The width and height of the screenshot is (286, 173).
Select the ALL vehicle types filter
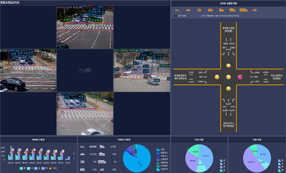[177, 10]
